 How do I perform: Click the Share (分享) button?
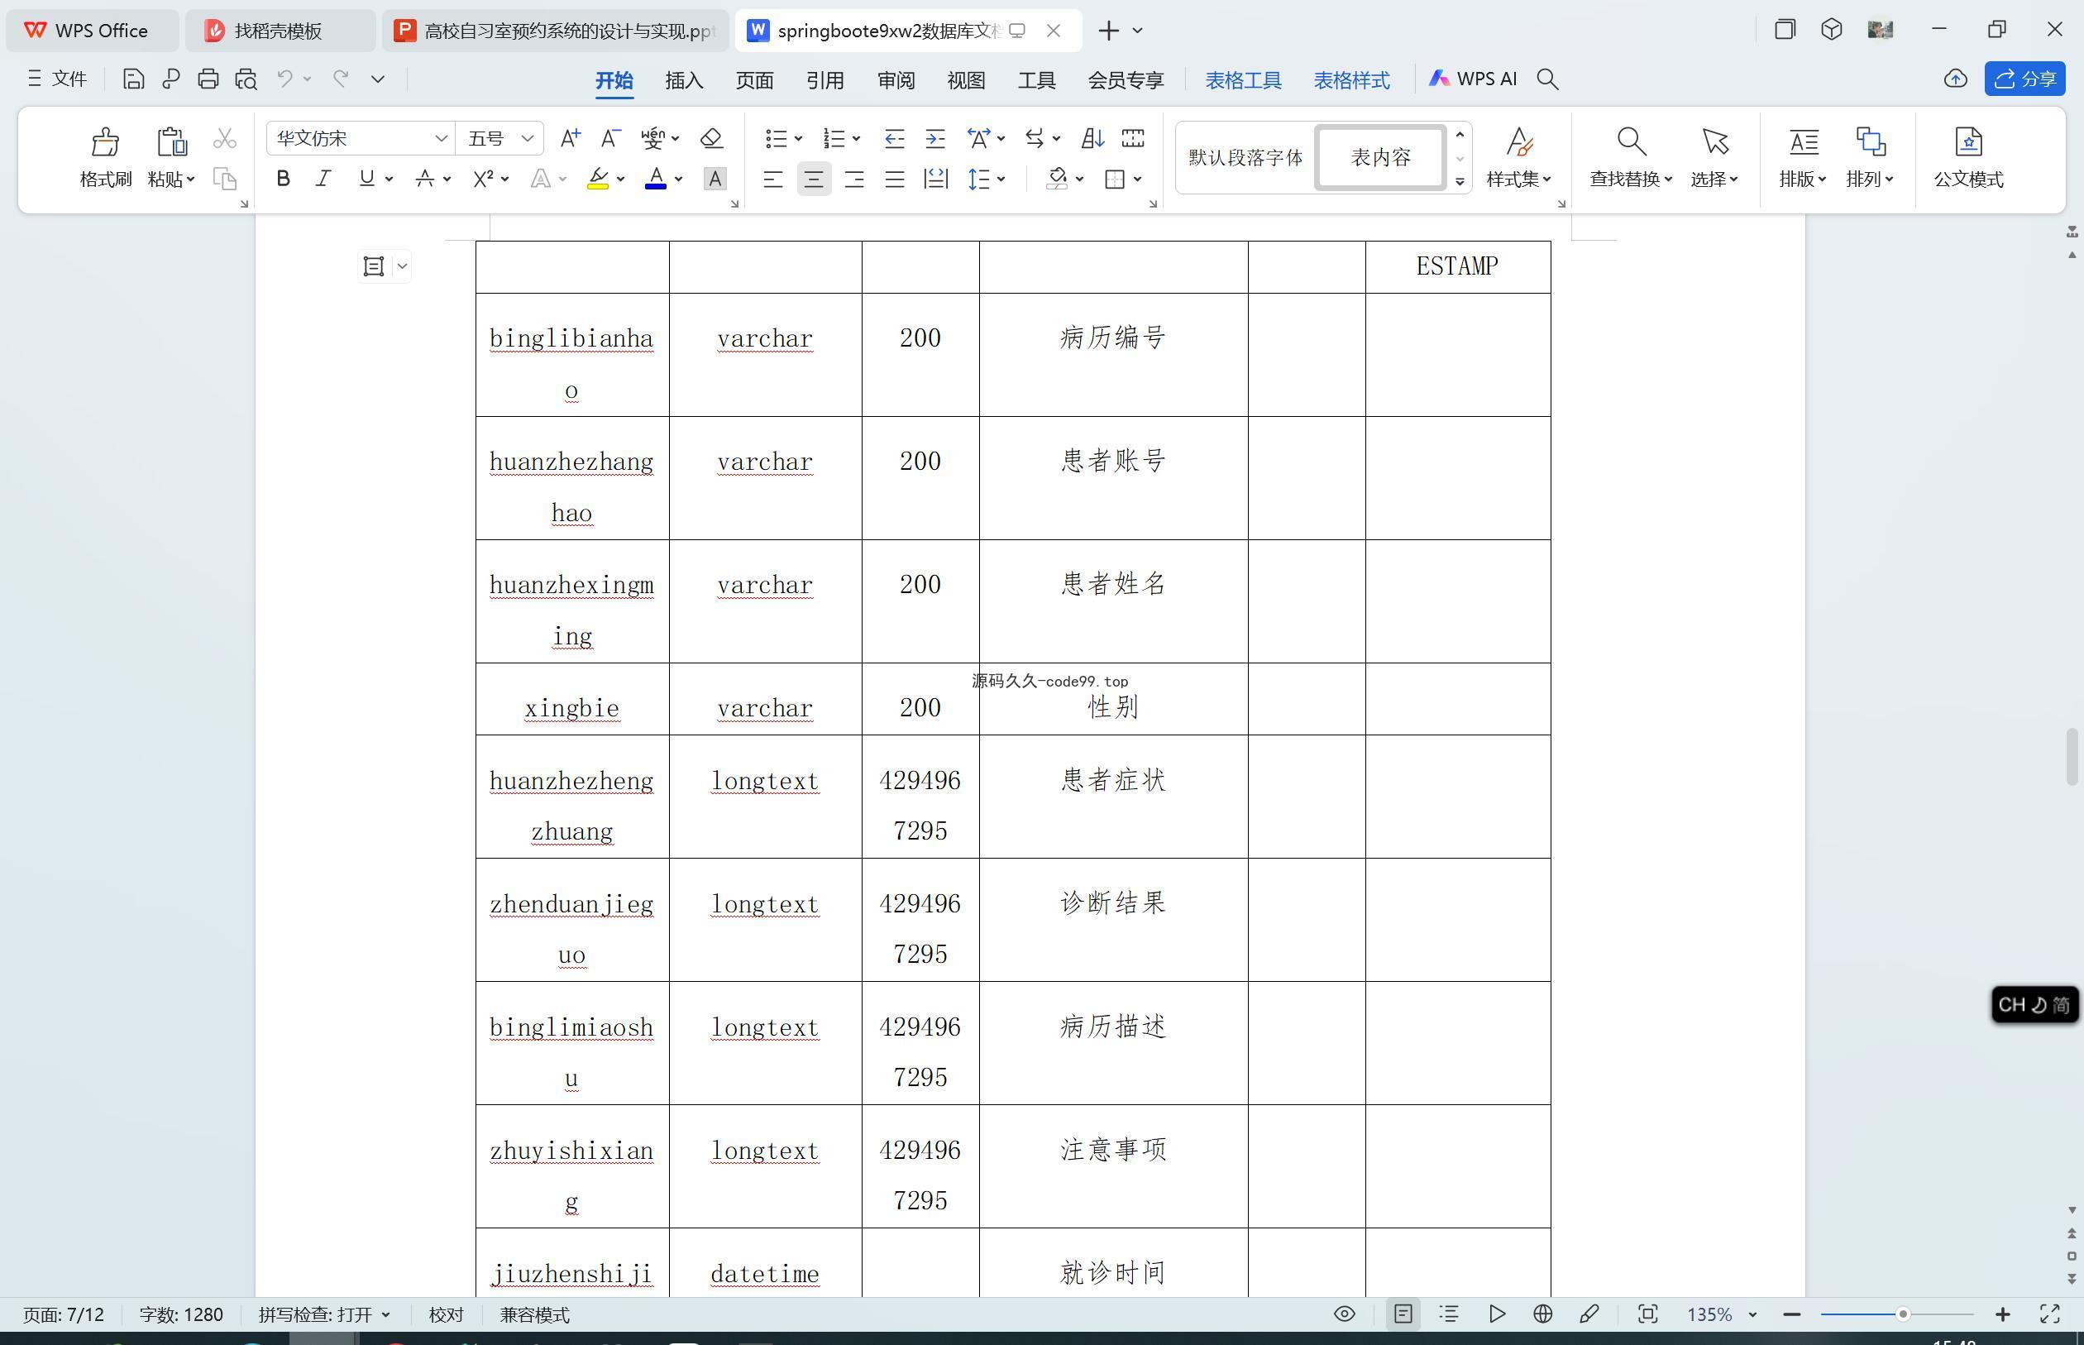pyautogui.click(x=2024, y=79)
